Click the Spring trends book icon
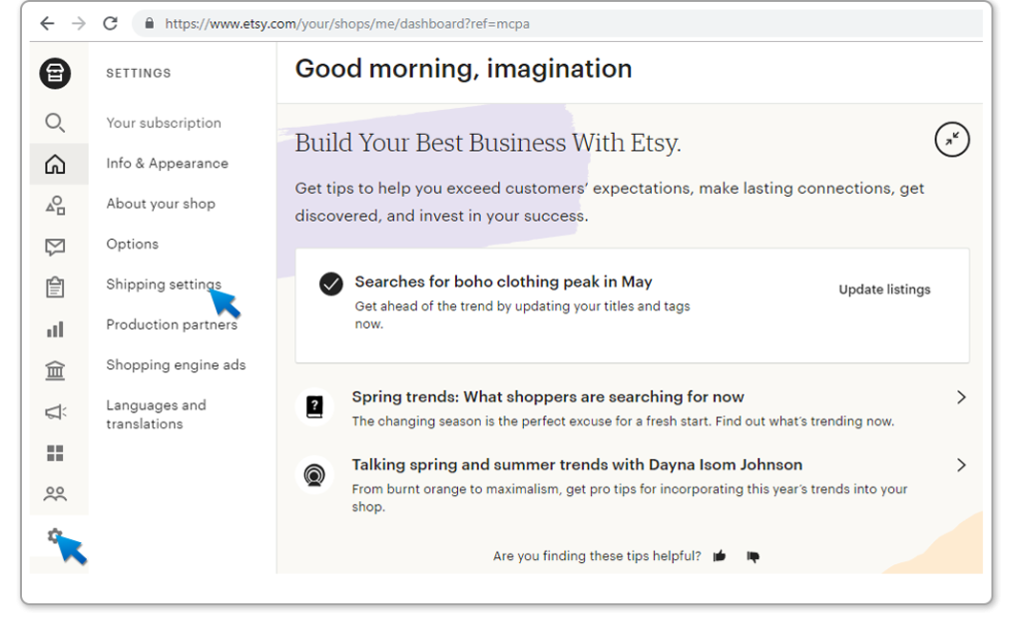 coord(314,406)
